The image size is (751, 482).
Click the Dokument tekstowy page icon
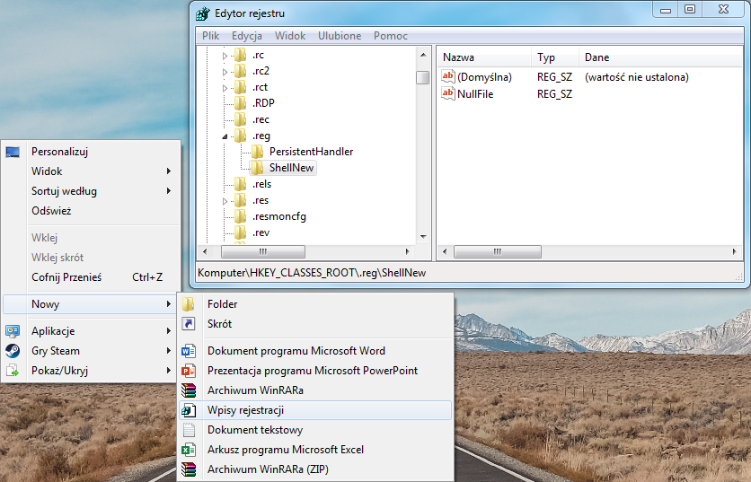coord(189,430)
